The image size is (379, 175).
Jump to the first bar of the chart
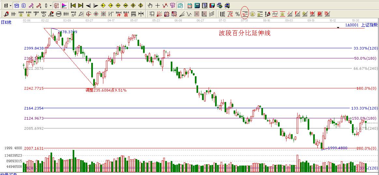(x=73, y=6)
